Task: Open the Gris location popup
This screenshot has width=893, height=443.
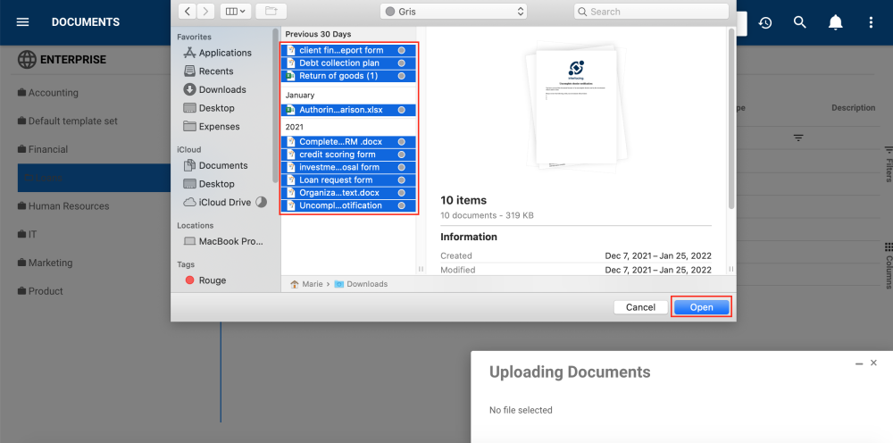Action: click(x=454, y=12)
